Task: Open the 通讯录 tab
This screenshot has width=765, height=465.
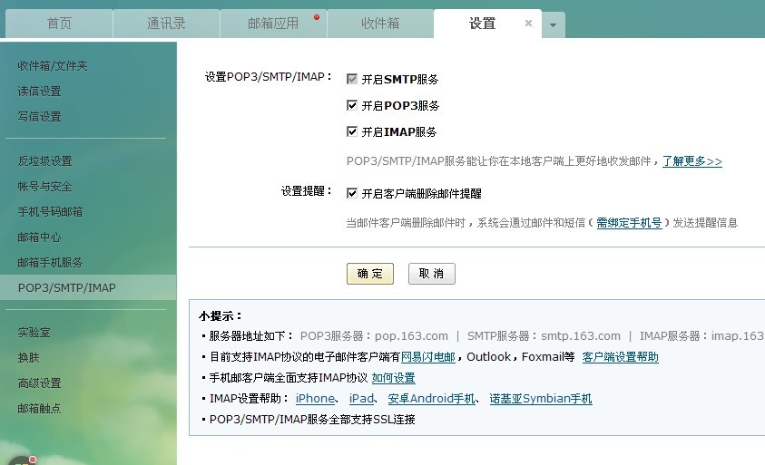Action: point(166,24)
